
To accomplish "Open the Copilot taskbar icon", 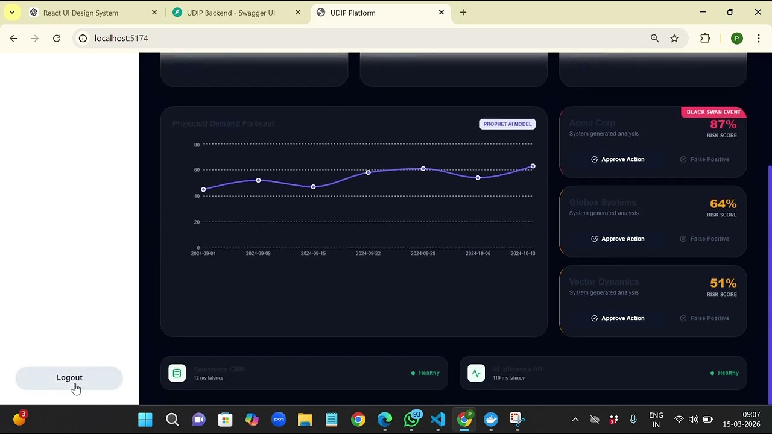I will click(x=252, y=420).
